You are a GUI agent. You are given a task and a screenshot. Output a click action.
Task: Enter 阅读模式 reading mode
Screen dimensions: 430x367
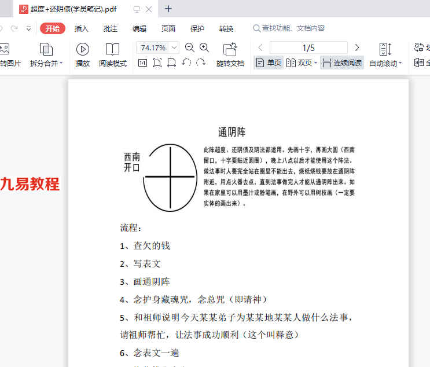tap(113, 55)
